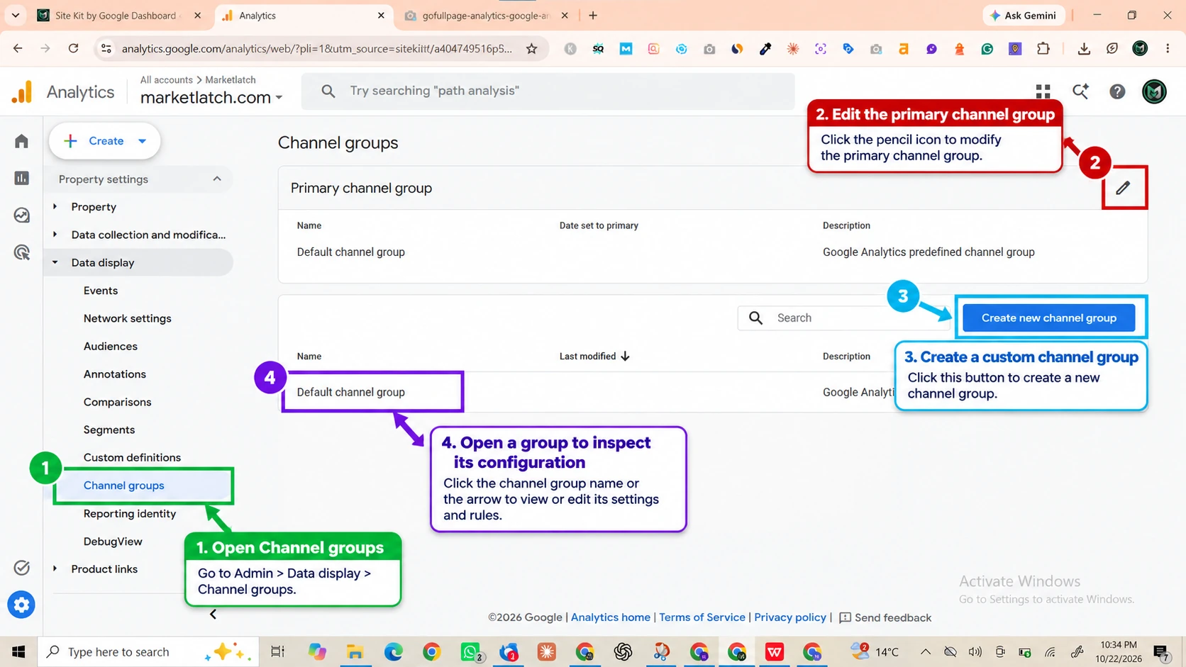Click Send feedback in the footer
Image resolution: width=1186 pixels, height=667 pixels.
885,617
